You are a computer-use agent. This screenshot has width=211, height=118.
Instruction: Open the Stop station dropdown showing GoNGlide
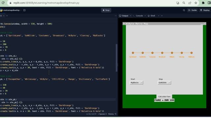[164, 83]
